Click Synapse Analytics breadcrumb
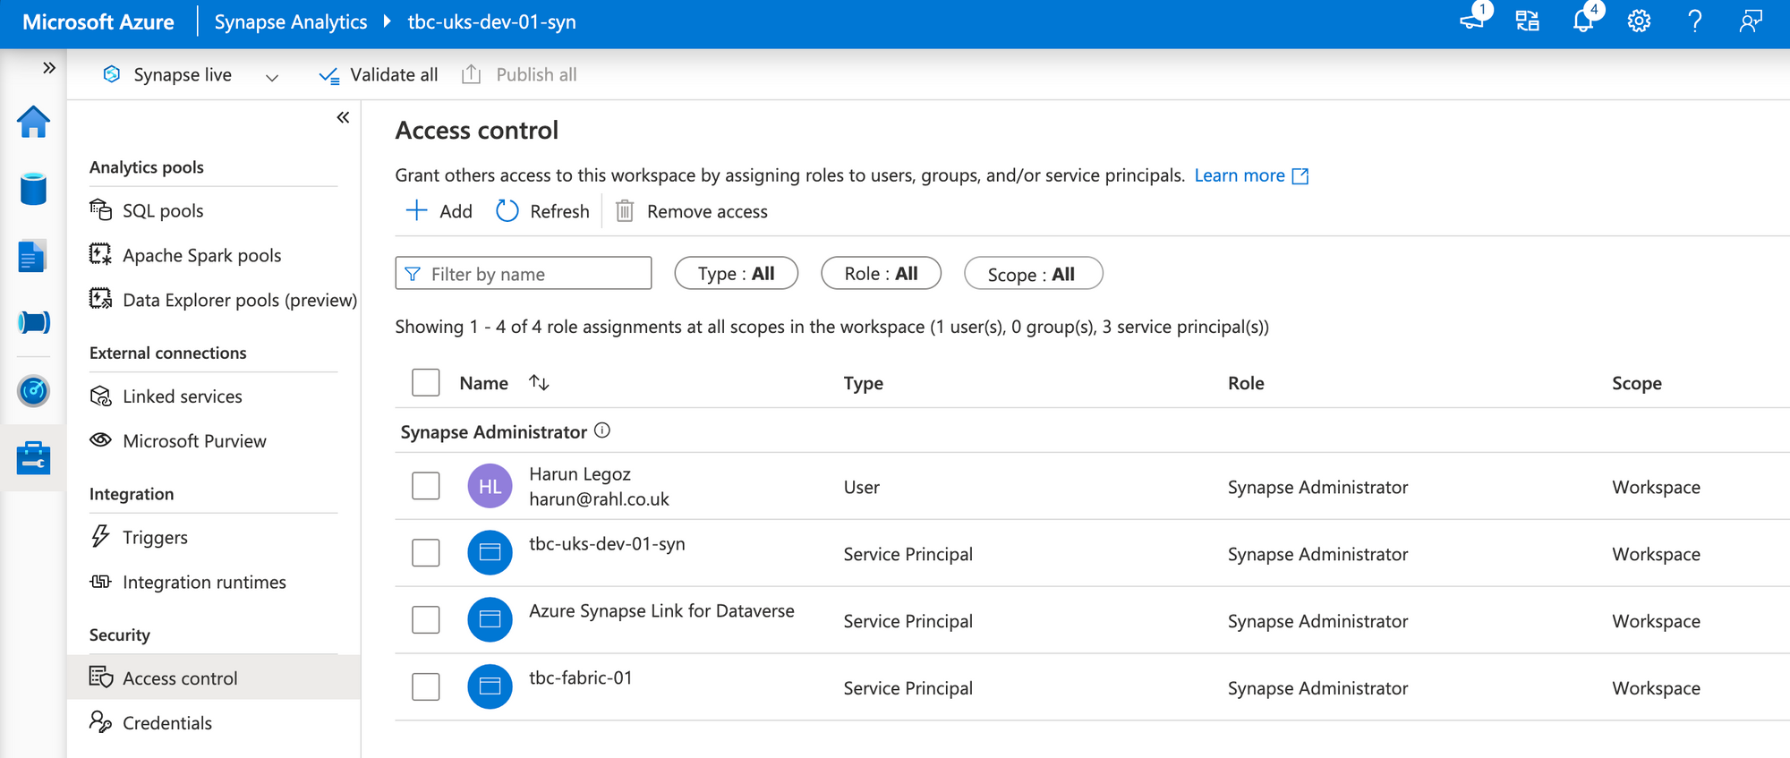The height and width of the screenshot is (758, 1790). coord(291,22)
